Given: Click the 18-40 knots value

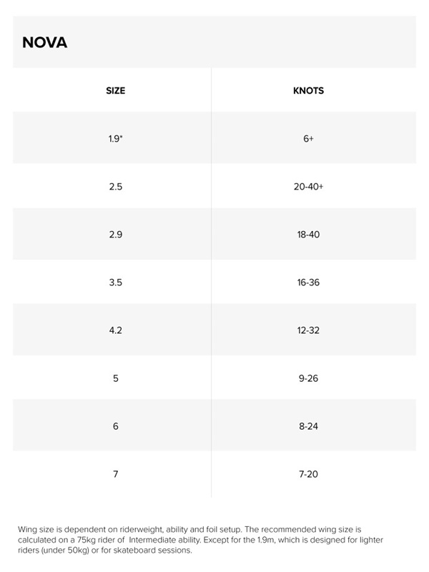Looking at the screenshot, I should [308, 235].
